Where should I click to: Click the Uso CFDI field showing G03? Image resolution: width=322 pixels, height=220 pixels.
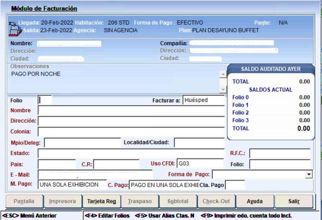tap(200, 163)
